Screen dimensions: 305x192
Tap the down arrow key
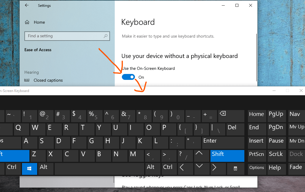tap(199, 167)
